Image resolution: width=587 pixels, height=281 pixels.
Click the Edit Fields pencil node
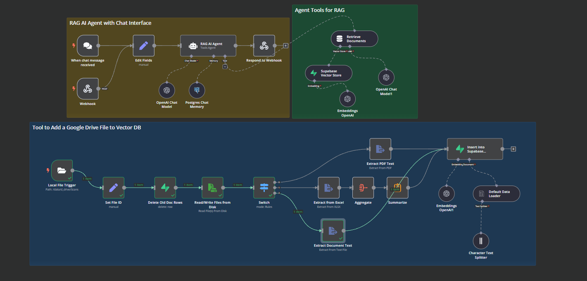click(x=143, y=46)
